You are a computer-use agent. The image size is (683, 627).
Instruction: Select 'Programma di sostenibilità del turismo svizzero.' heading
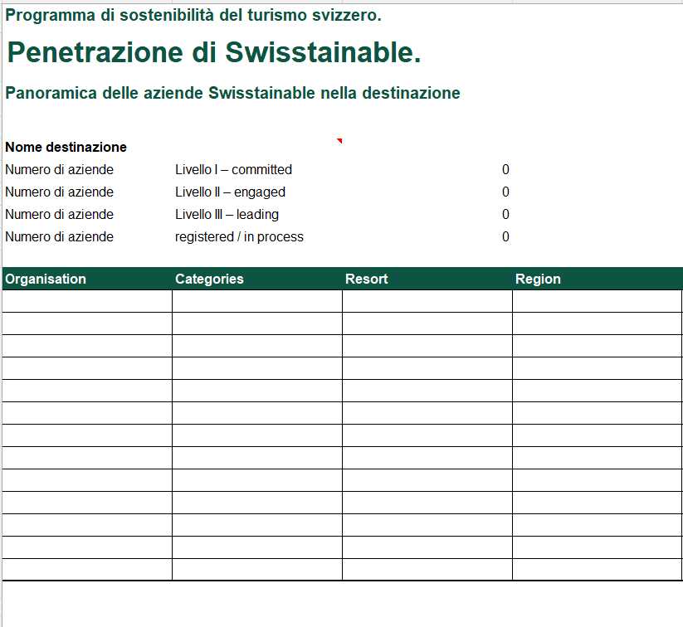[193, 15]
